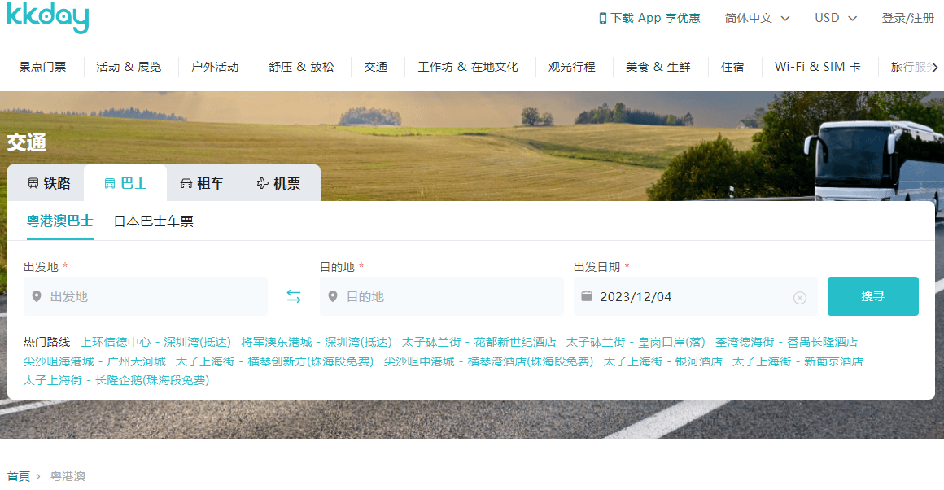This screenshot has width=944, height=490.
Task: Open the USD currency dropdown
Action: click(x=836, y=18)
